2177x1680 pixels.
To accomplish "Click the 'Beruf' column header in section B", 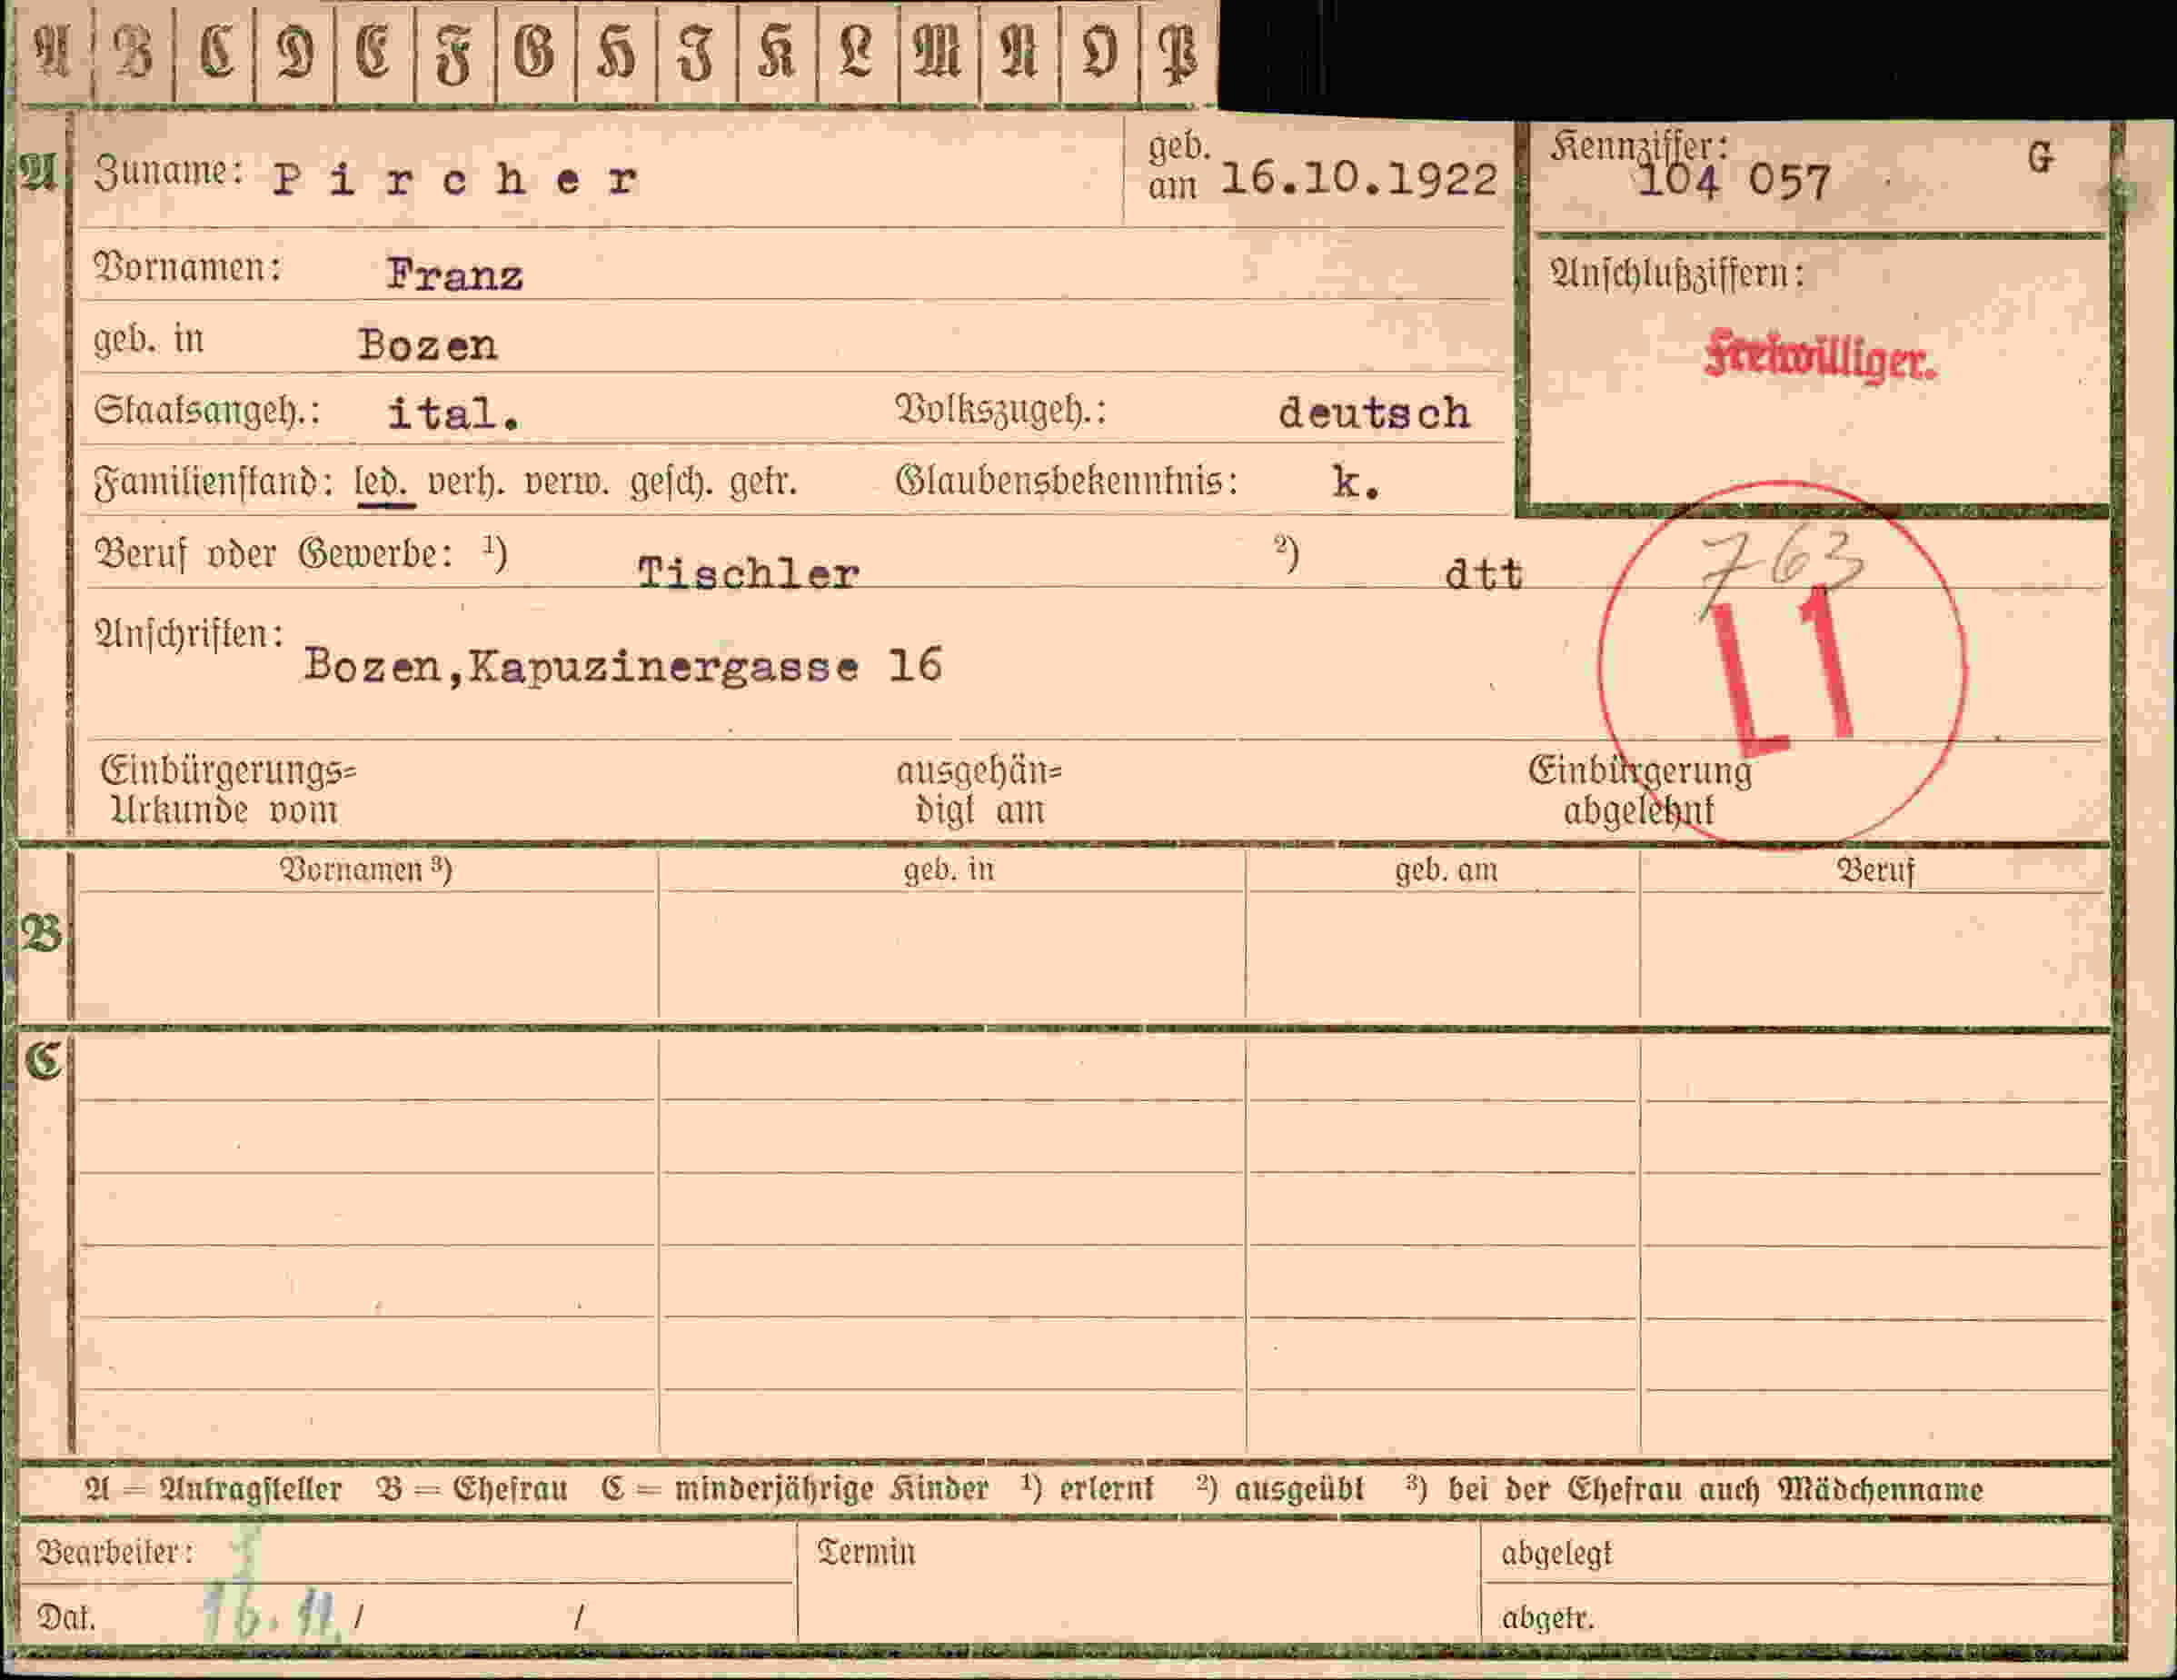I will (1875, 870).
